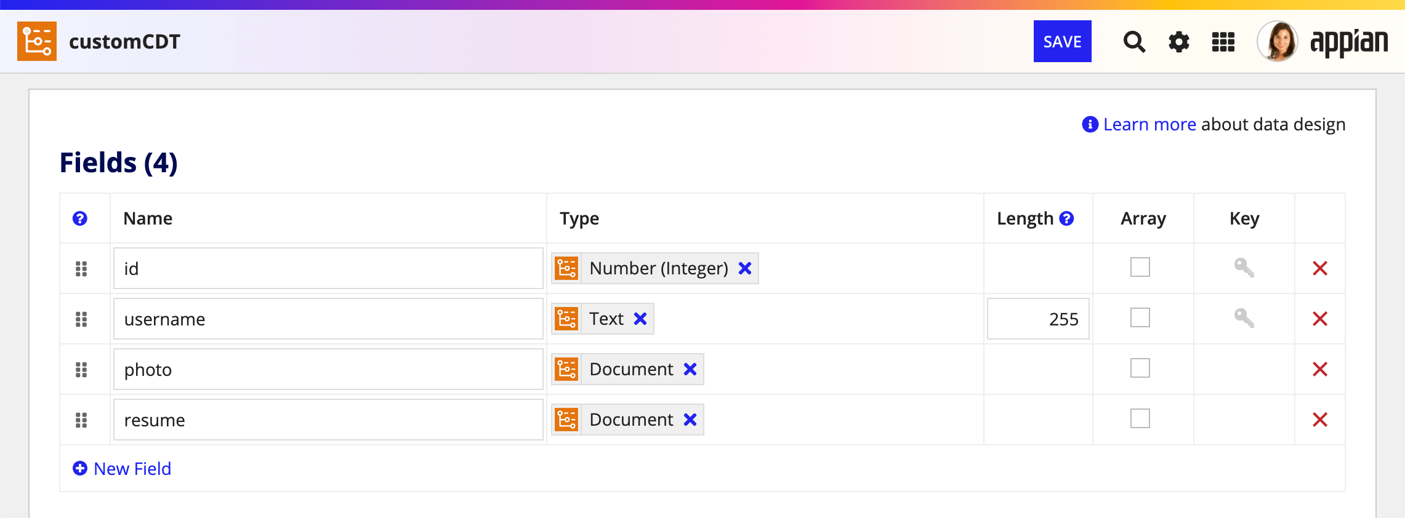
Task: Click the Length column help icon
Action: point(1067,218)
